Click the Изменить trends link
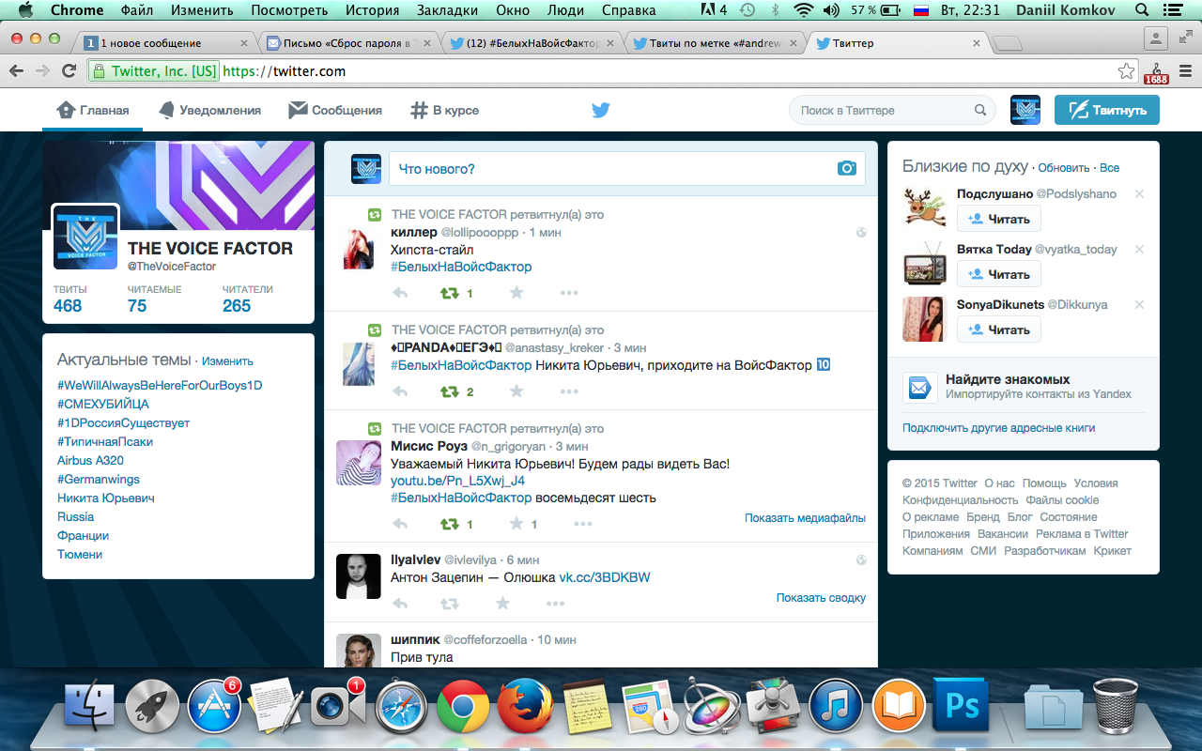Screen dimensions: 1202x751 tap(227, 360)
